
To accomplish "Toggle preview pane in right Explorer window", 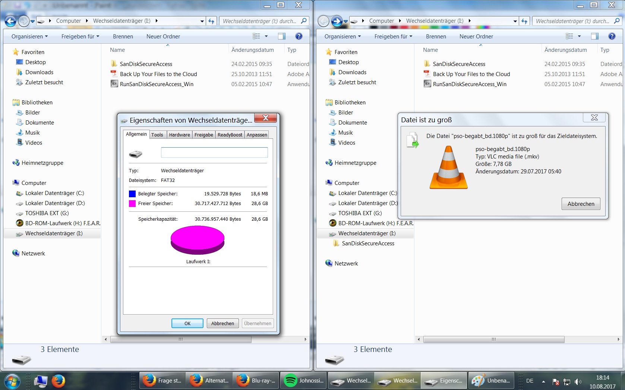I will (x=595, y=36).
